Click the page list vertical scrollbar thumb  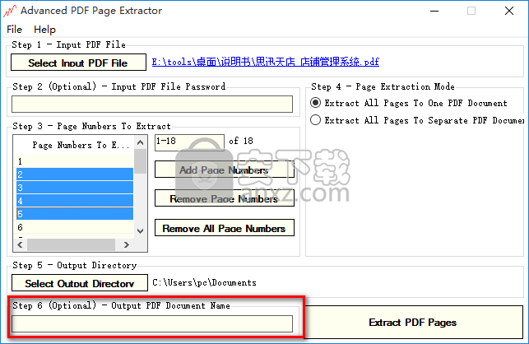141,161
